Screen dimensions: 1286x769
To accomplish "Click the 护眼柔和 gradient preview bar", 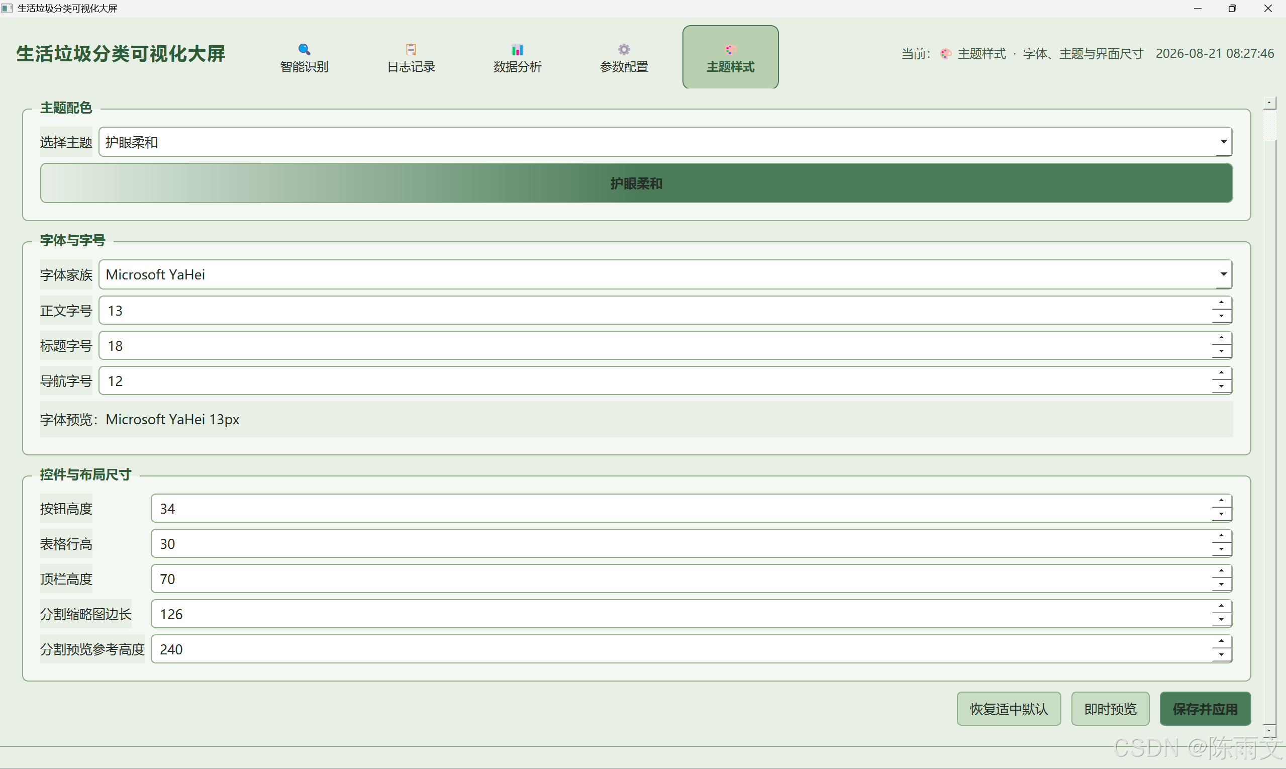I will point(636,183).
